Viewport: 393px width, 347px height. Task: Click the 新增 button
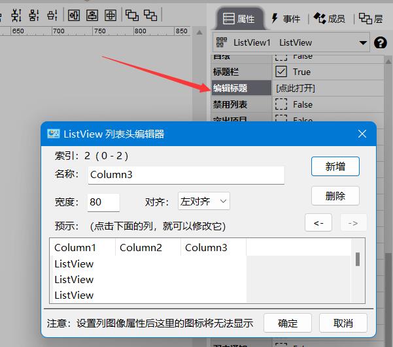click(335, 166)
